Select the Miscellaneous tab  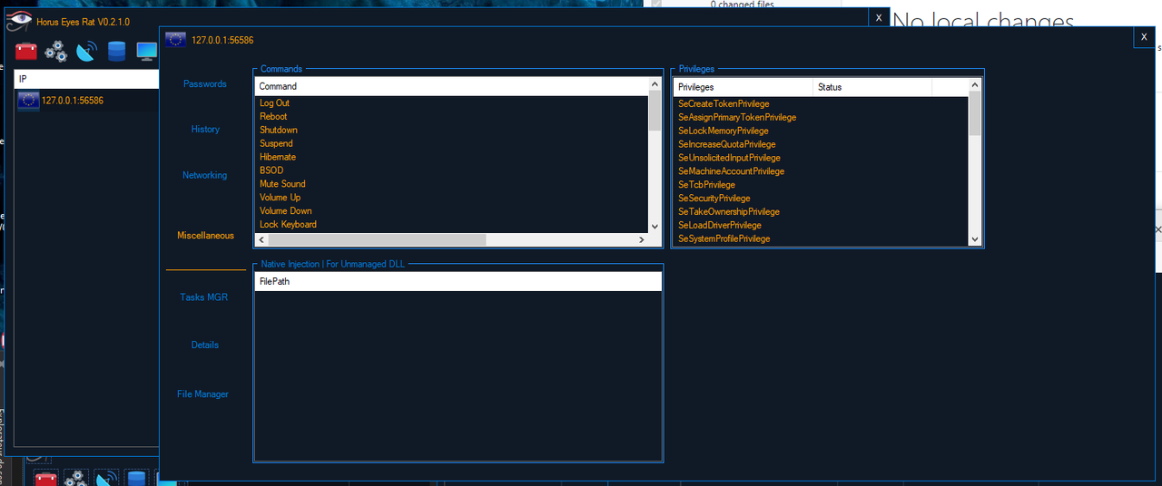point(206,235)
